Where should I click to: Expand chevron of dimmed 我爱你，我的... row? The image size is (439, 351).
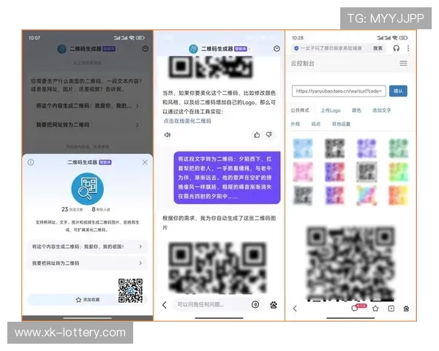(x=138, y=106)
